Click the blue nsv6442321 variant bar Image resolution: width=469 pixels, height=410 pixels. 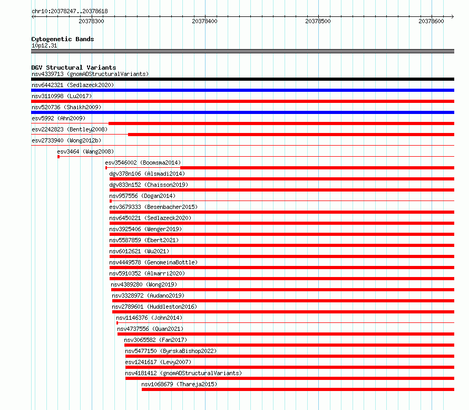[x=242, y=90]
